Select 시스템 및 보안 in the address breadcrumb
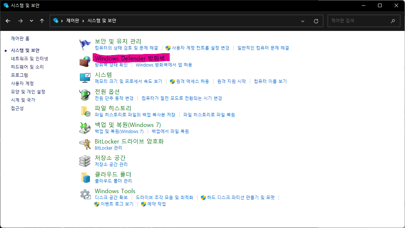This screenshot has height=228, width=405. coord(102,20)
